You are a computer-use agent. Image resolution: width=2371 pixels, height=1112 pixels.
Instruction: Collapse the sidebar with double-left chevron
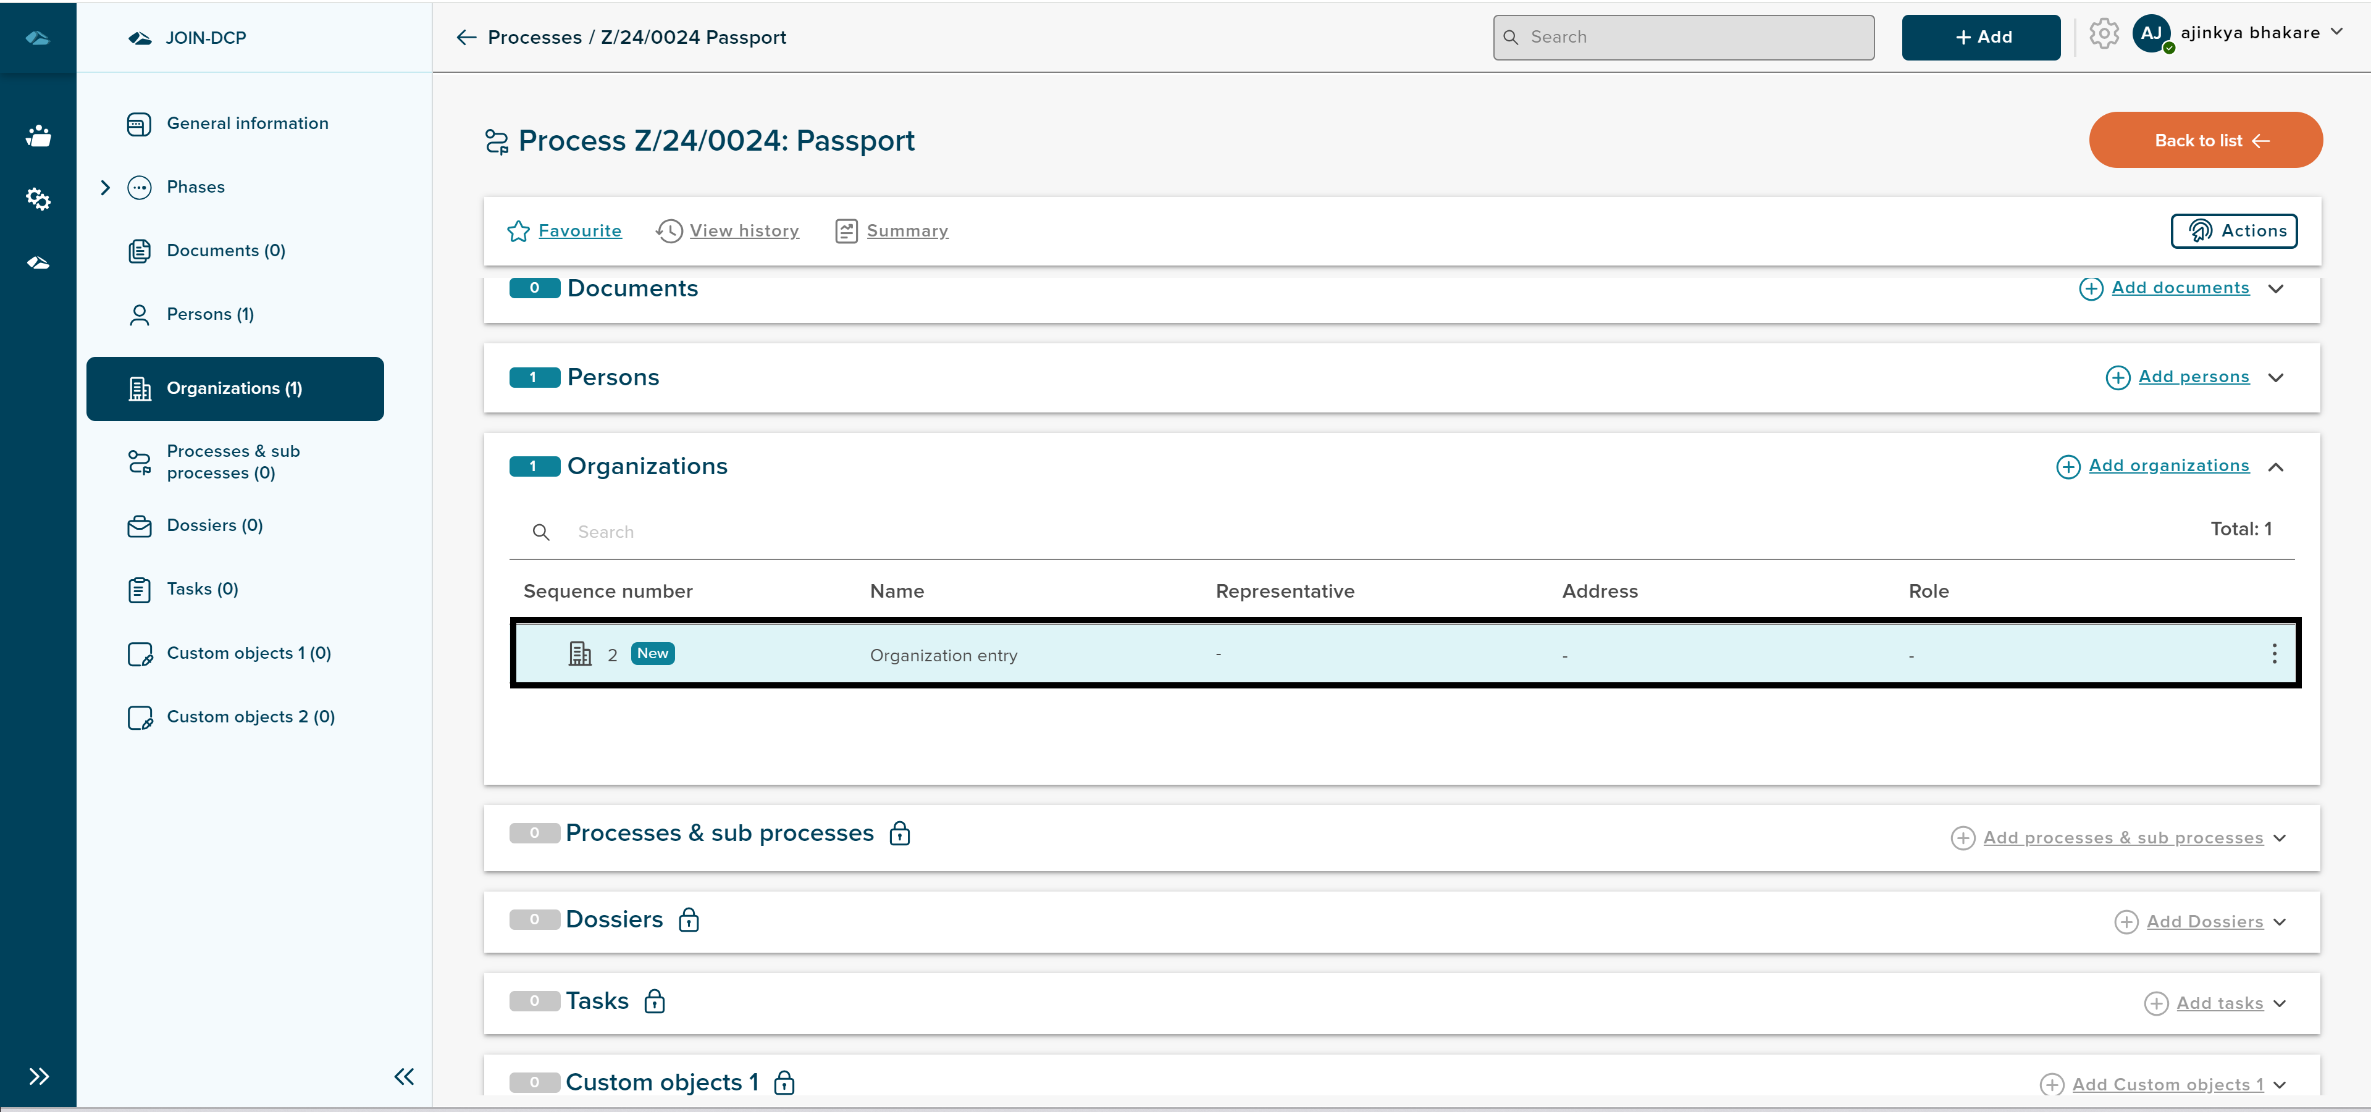(x=404, y=1076)
